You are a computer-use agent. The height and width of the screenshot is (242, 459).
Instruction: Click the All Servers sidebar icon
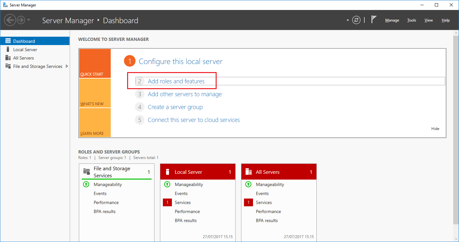point(8,58)
